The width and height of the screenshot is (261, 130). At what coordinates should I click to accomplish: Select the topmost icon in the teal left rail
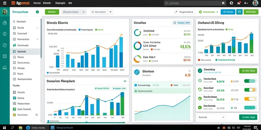(5, 23)
